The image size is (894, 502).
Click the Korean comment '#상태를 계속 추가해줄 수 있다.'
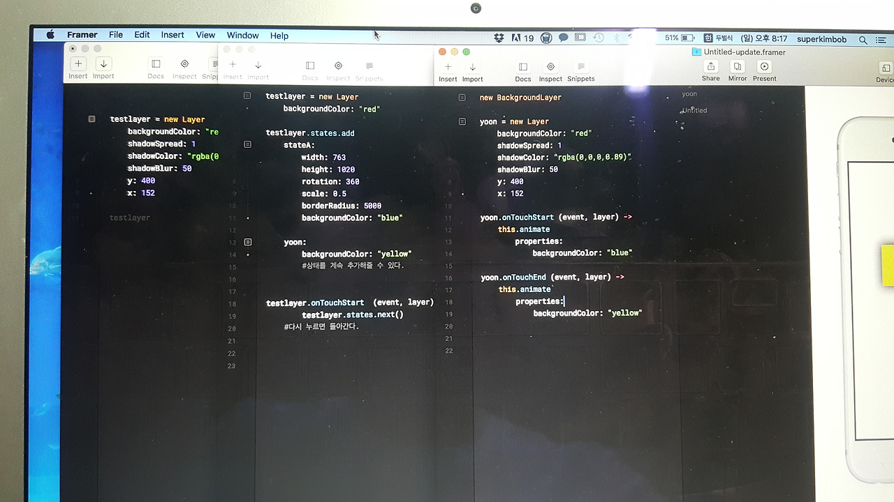tap(353, 266)
